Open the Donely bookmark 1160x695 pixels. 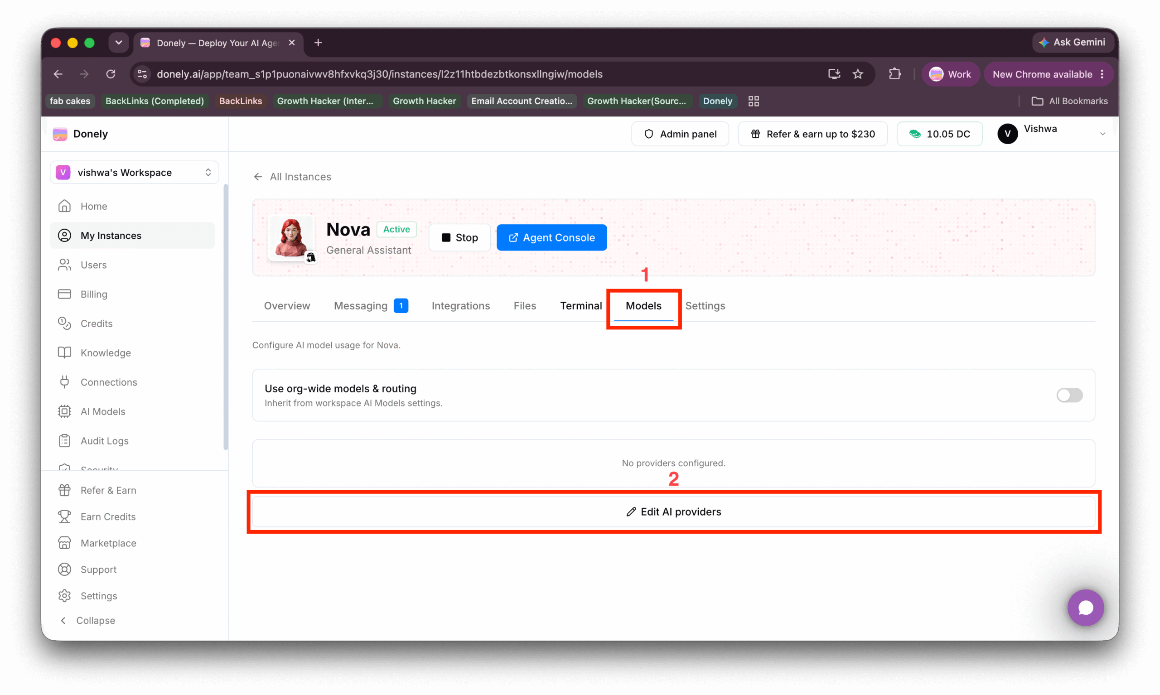click(x=717, y=101)
